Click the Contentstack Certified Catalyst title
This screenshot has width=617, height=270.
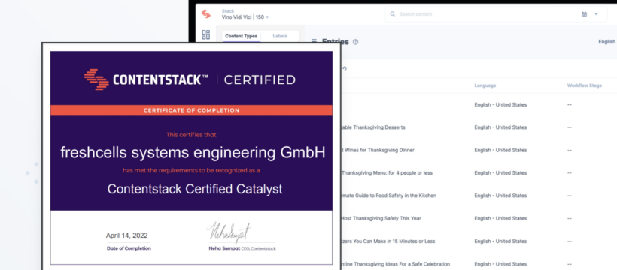coord(195,189)
